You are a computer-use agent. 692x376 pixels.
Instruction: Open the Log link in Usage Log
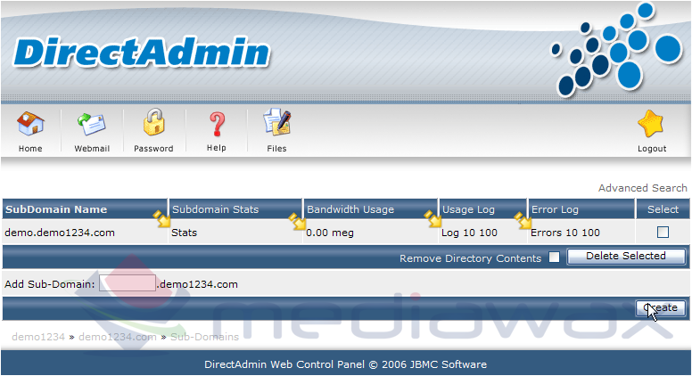tap(450, 233)
